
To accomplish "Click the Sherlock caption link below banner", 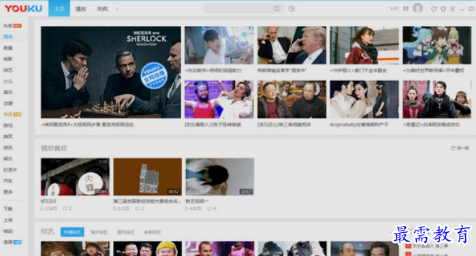I will 87,125.
